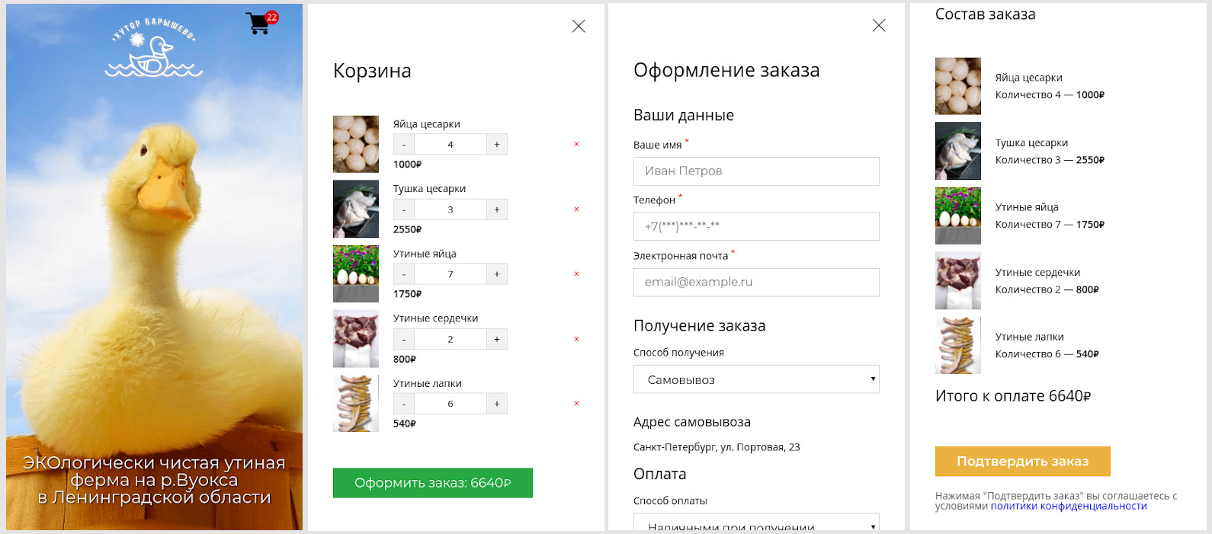Decrease quantity of Яйца цесарки

point(404,145)
